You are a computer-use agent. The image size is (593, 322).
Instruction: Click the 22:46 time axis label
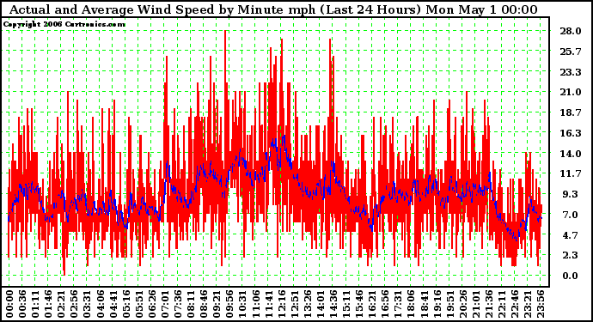click(x=515, y=304)
